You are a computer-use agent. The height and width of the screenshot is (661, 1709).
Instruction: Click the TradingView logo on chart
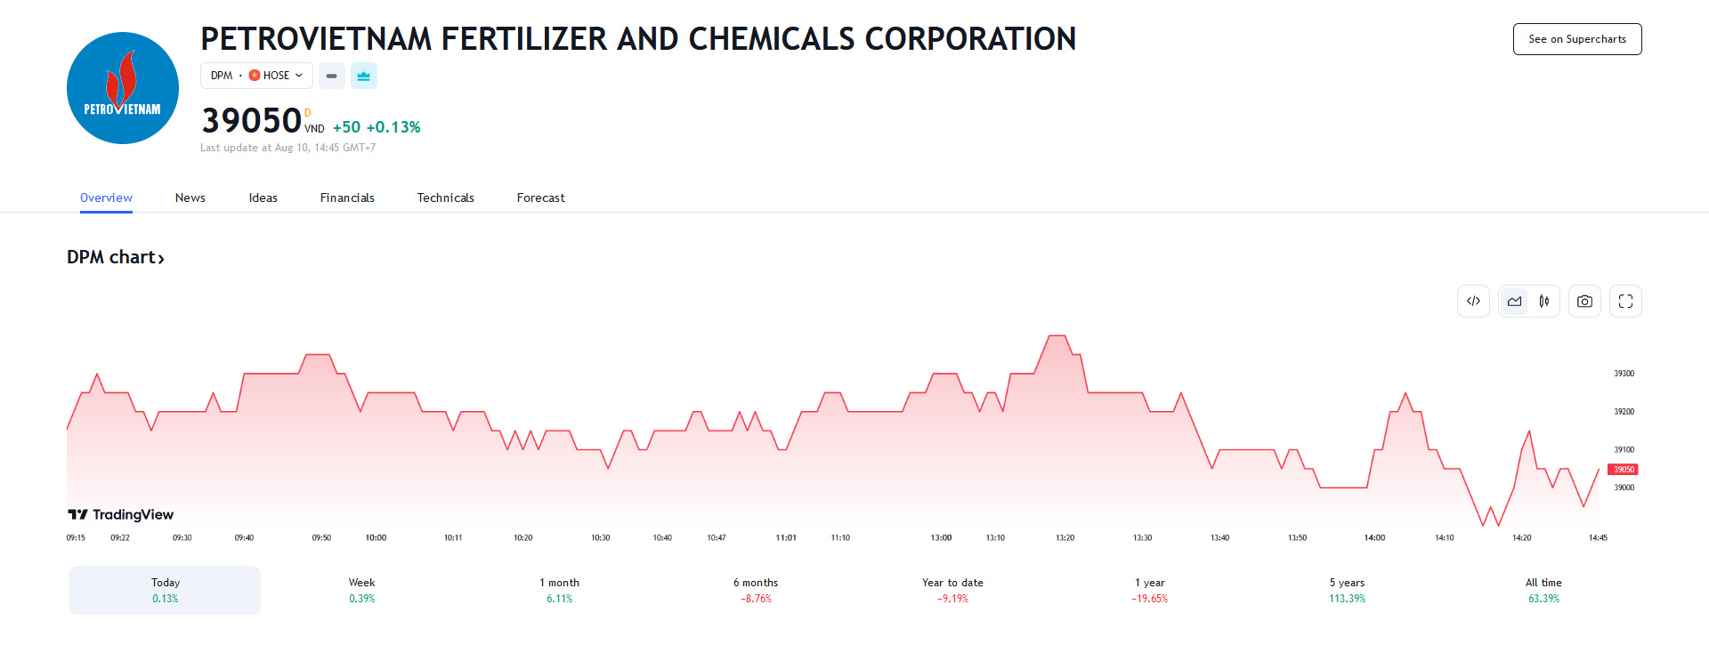click(x=121, y=514)
